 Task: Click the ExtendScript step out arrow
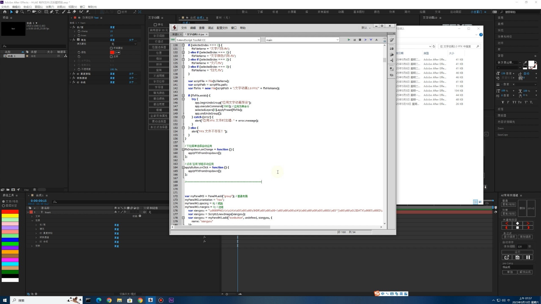click(376, 40)
